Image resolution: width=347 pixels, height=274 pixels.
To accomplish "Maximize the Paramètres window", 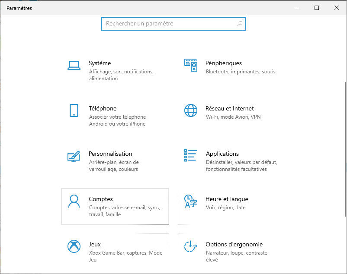I will click(317, 8).
